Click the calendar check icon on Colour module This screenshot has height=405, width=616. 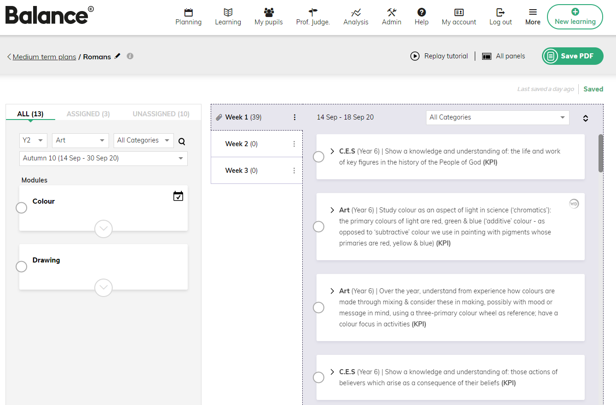pos(178,196)
